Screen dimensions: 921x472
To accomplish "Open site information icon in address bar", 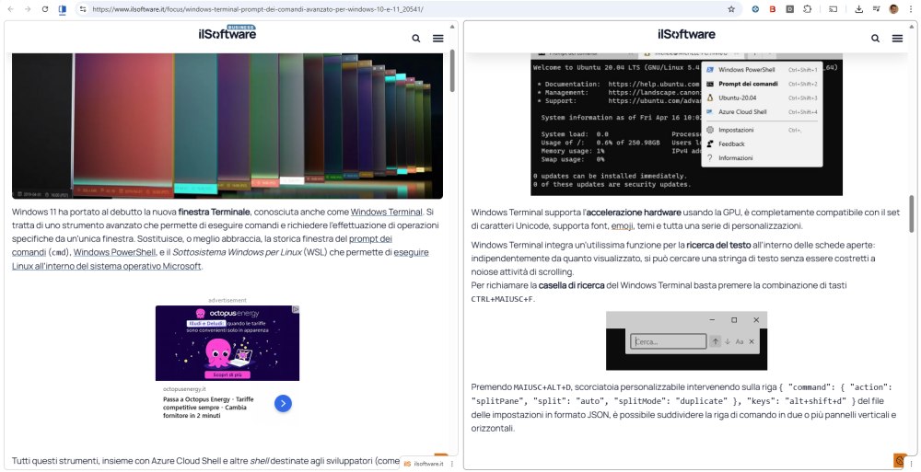I will click(x=83, y=9).
